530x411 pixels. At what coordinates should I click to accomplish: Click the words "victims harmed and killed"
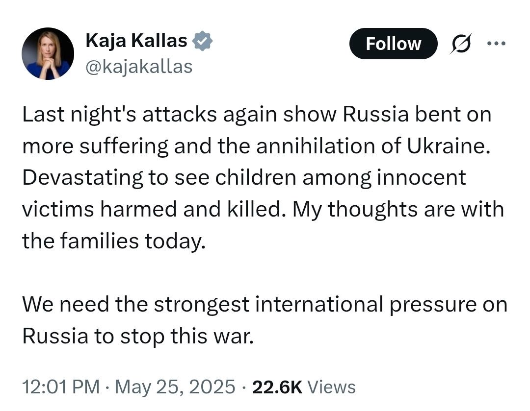(150, 209)
